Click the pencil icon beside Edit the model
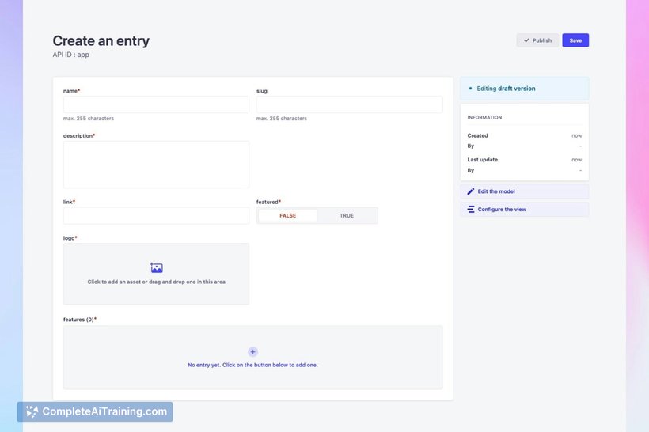 coord(471,191)
